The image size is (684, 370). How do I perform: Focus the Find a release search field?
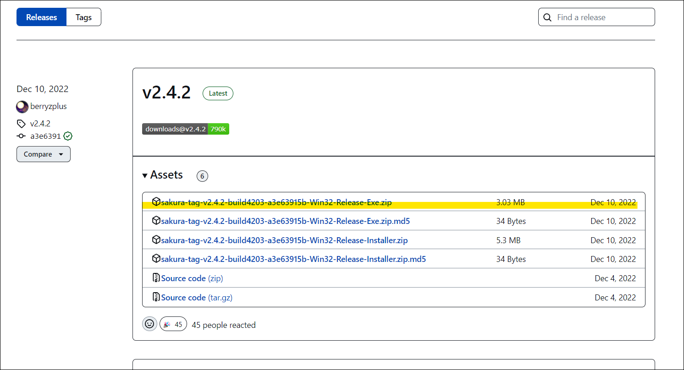pyautogui.click(x=596, y=17)
